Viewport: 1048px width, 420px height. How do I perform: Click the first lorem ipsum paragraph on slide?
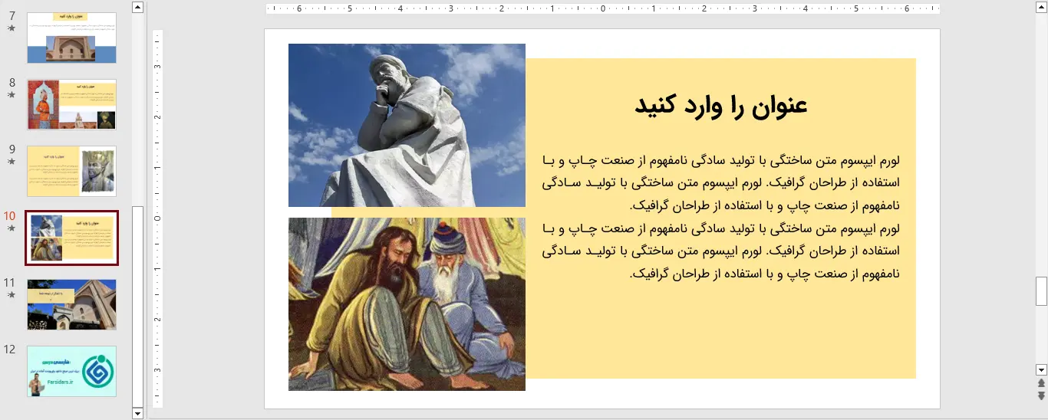[721, 183]
